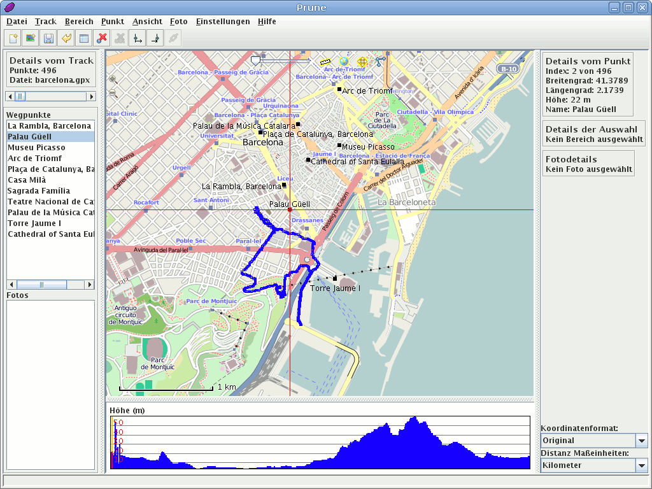Click the point table icon

point(84,39)
